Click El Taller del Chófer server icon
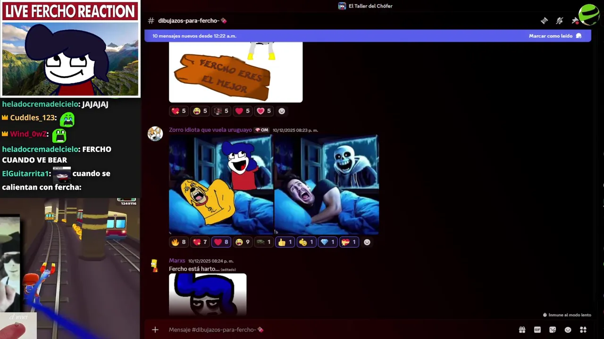Screen dimensions: 604x339 [342, 6]
